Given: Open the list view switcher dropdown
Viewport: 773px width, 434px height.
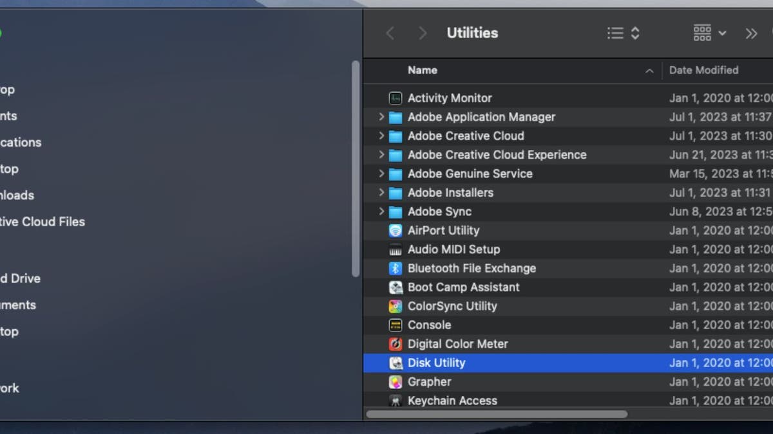Looking at the screenshot, I should [x=624, y=33].
